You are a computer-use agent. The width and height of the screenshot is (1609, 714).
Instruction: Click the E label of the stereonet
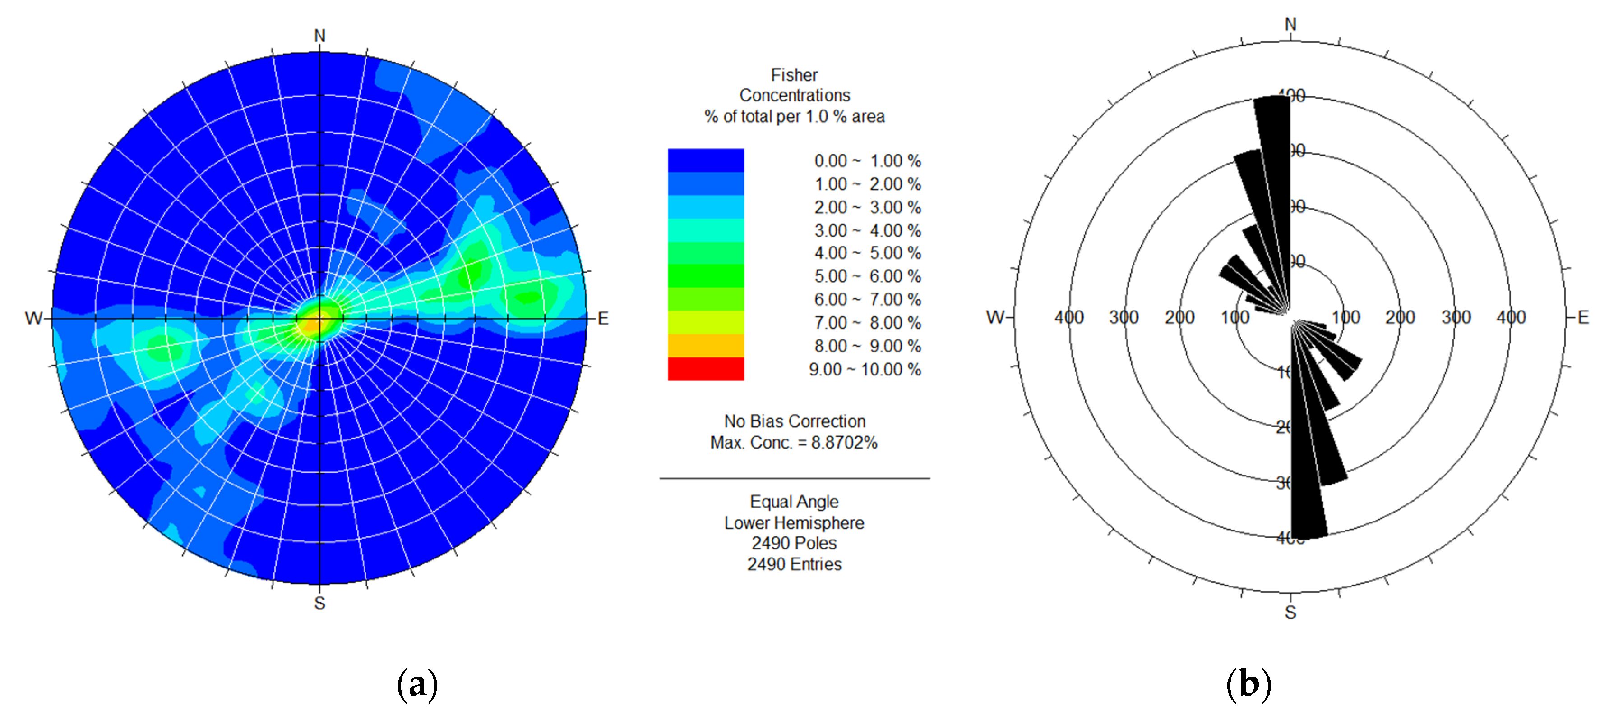coord(603,319)
